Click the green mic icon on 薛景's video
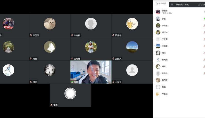The image size is (205, 118). pyautogui.click(x=72, y=82)
